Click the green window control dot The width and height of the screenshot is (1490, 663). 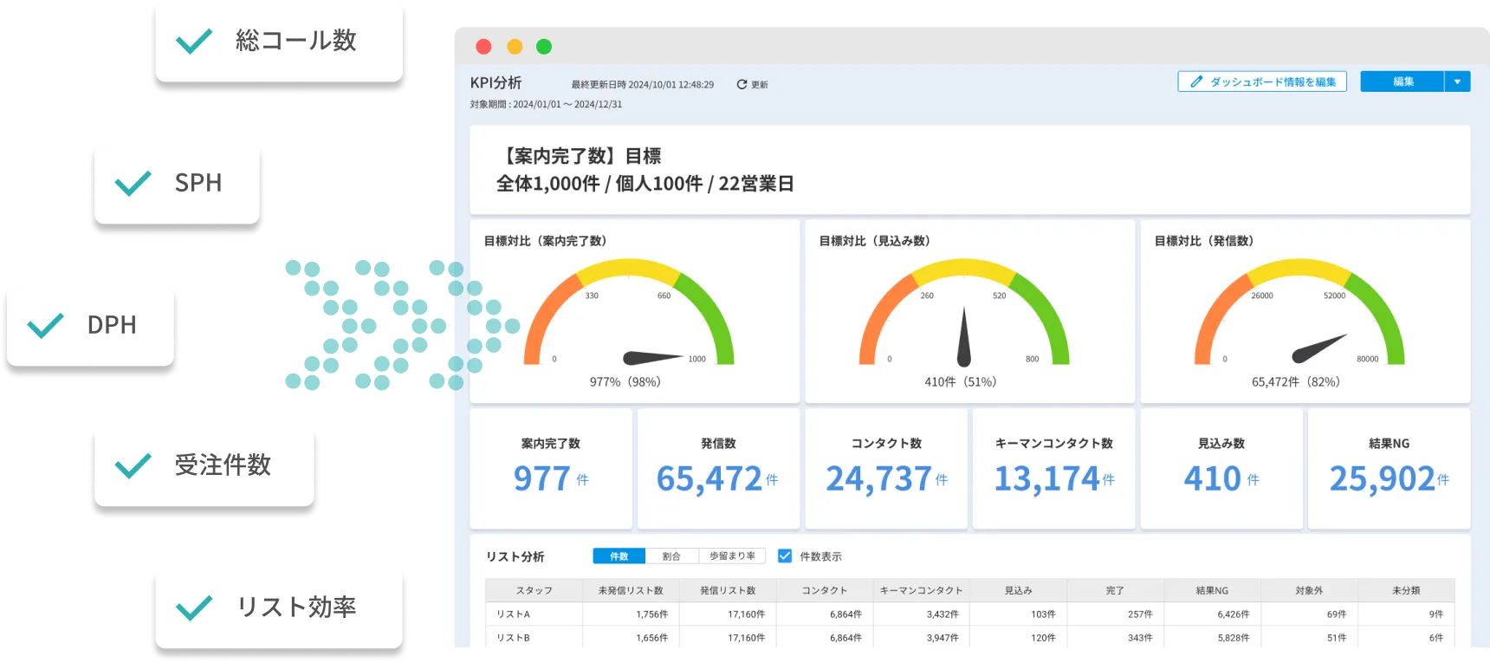tap(544, 47)
